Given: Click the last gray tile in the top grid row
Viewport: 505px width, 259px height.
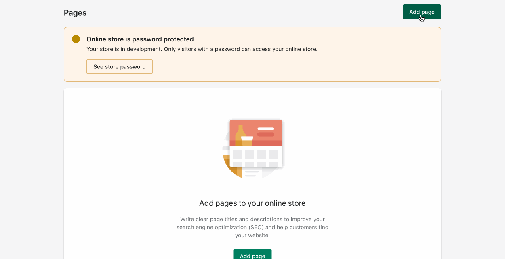Looking at the screenshot, I should [274, 154].
